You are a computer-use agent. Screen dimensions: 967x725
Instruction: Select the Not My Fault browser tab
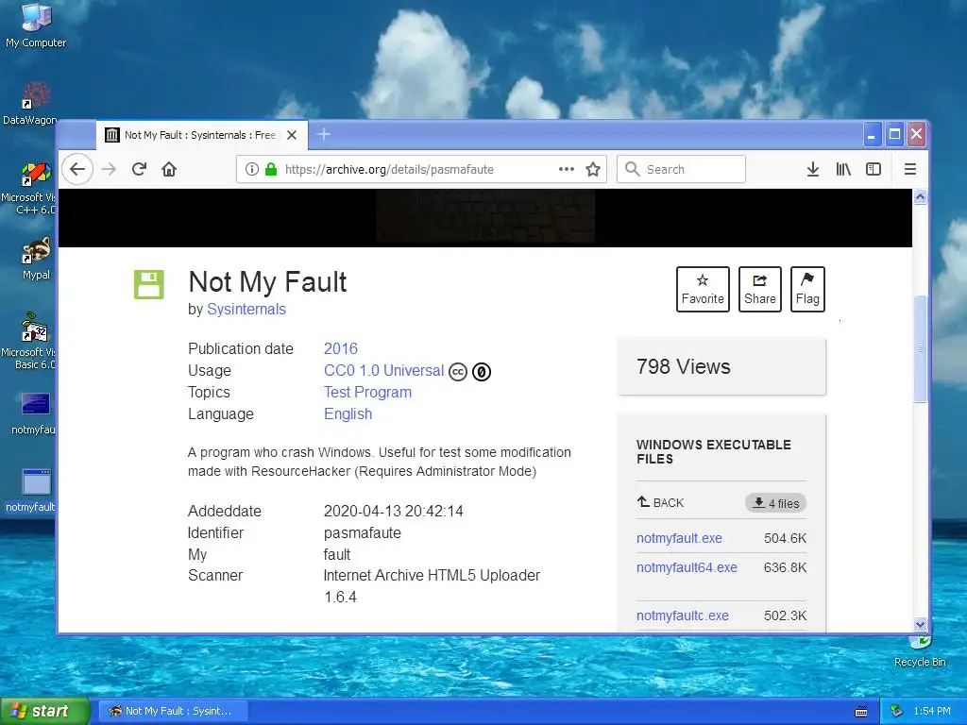pyautogui.click(x=201, y=135)
